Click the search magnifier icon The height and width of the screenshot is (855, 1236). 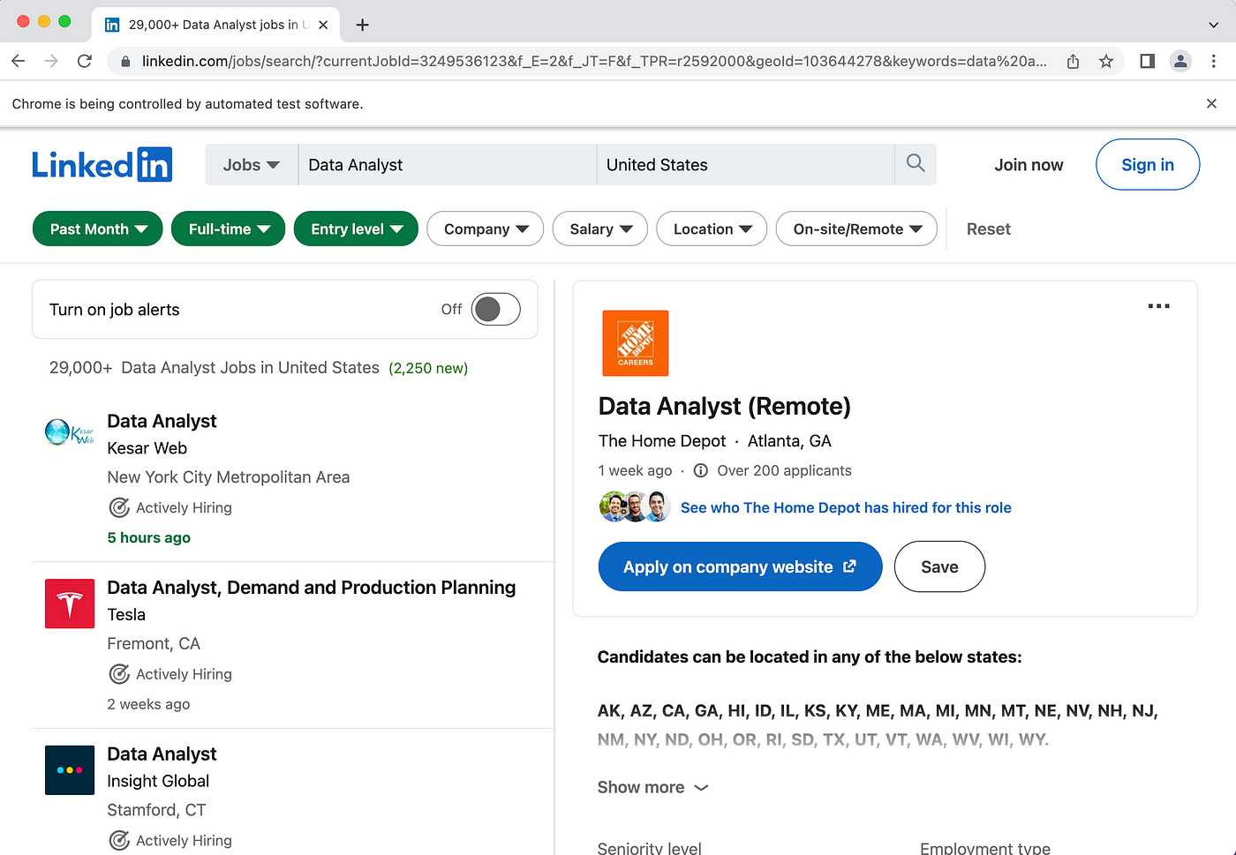916,164
